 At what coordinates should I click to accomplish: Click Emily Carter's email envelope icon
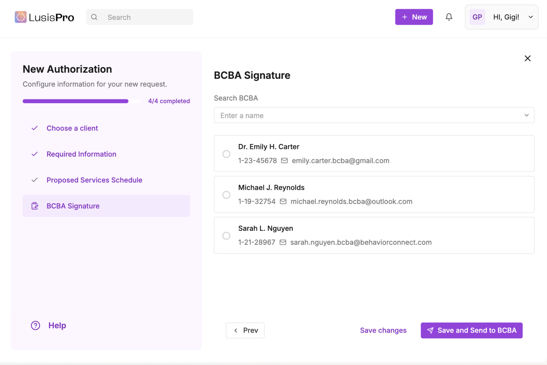(284, 161)
